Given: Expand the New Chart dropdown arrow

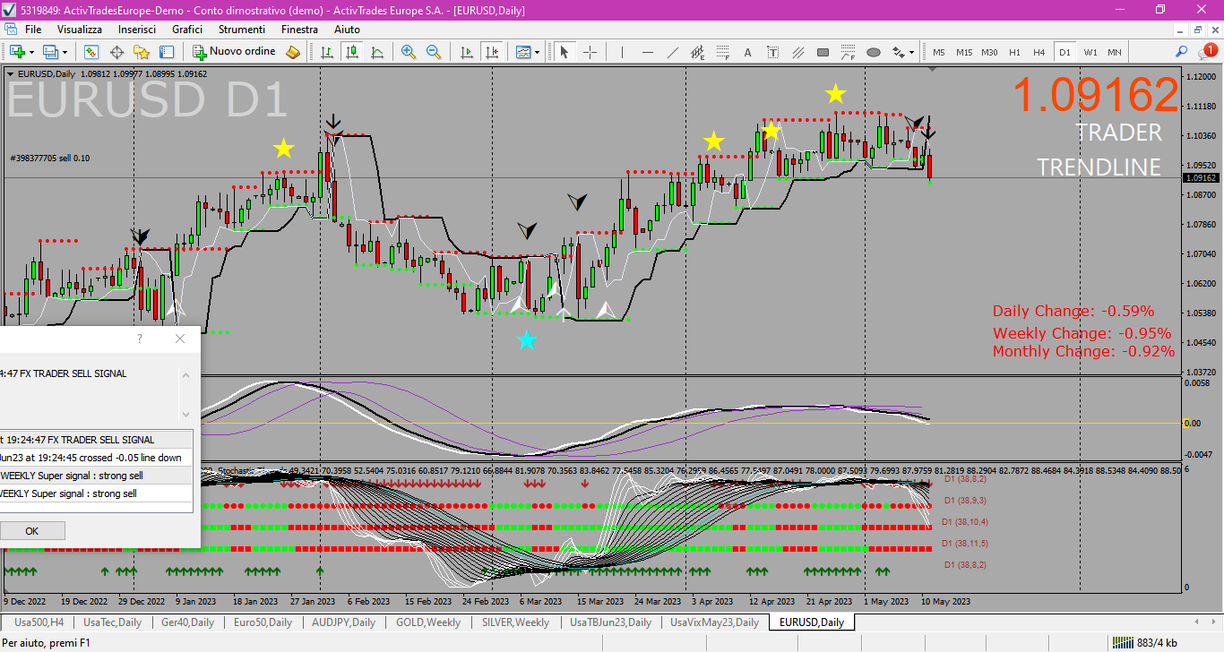Looking at the screenshot, I should pyautogui.click(x=32, y=52).
